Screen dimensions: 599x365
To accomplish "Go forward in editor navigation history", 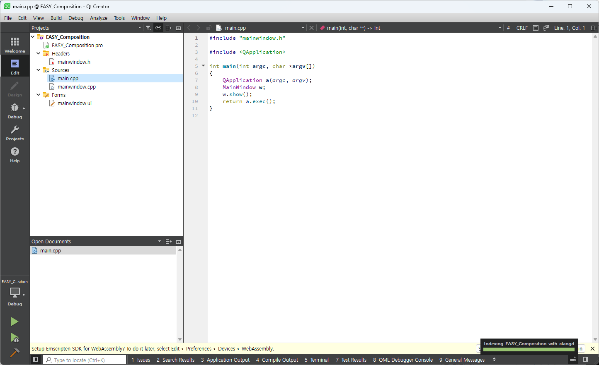I will (x=199, y=28).
